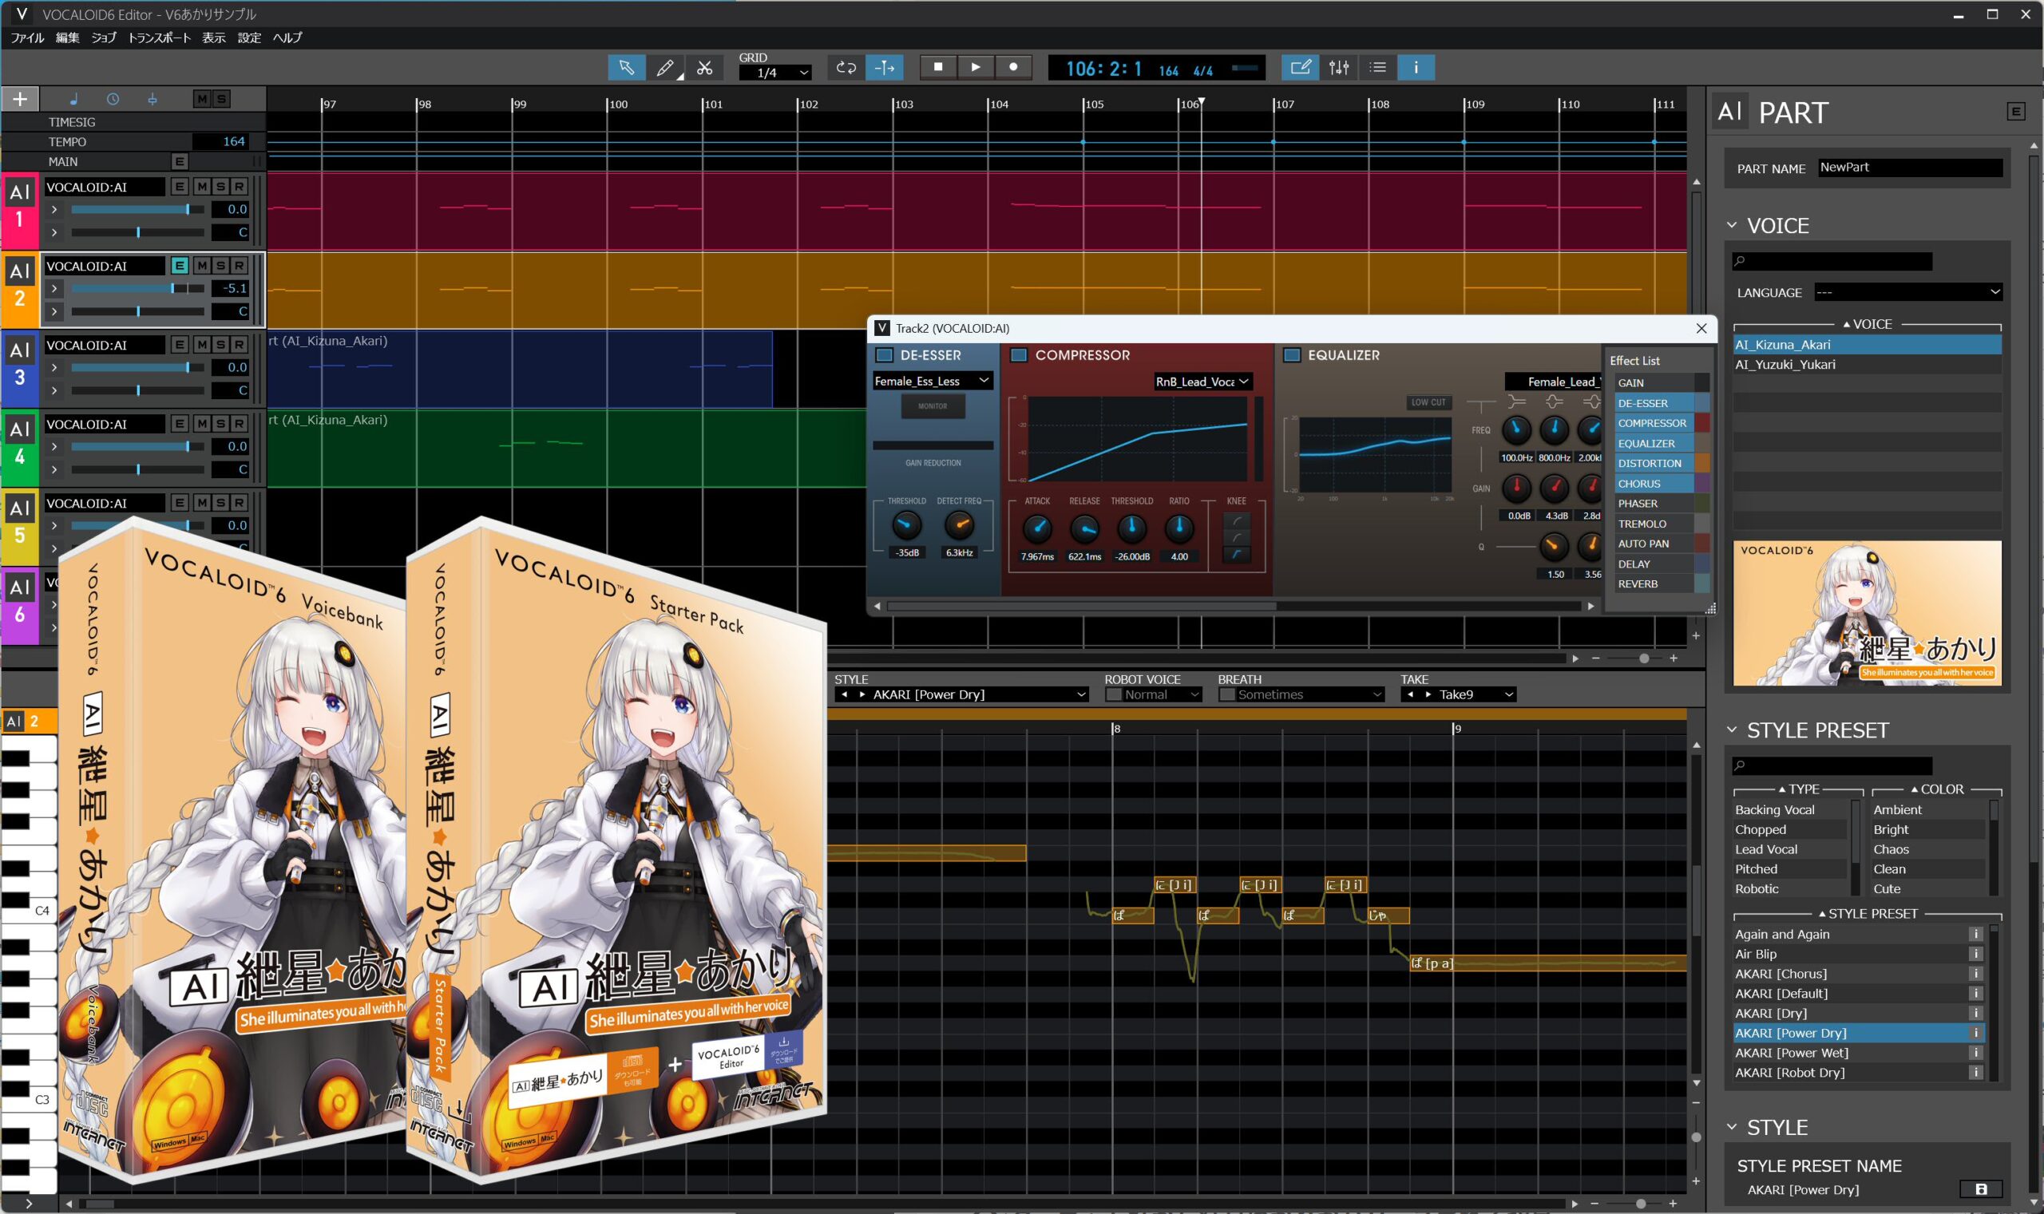Solo Track 1

point(220,187)
